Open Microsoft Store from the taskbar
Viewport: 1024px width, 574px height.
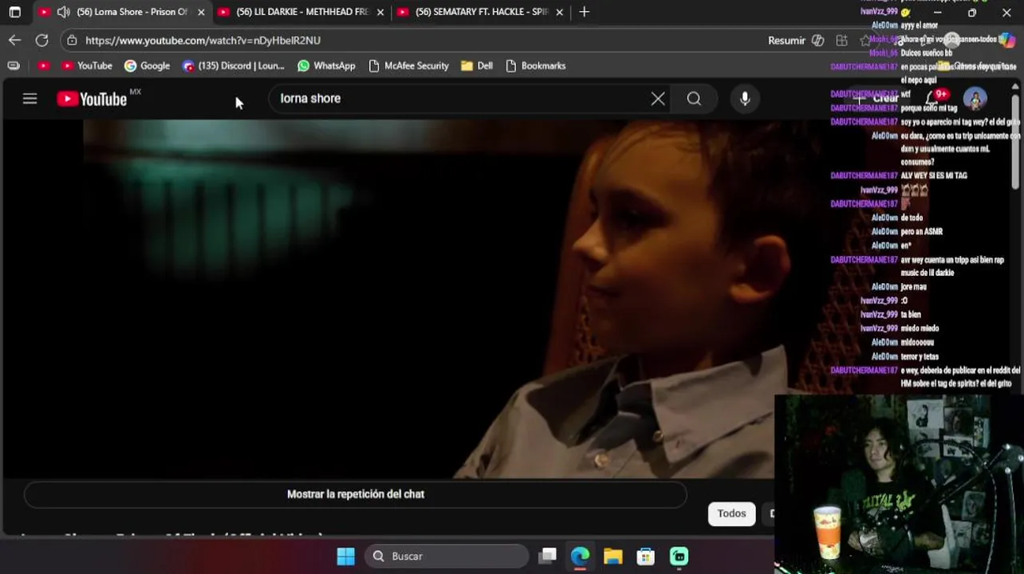pos(645,556)
